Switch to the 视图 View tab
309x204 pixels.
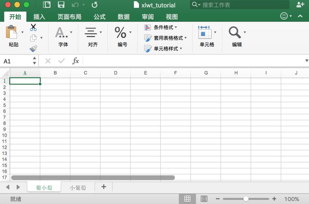click(171, 17)
